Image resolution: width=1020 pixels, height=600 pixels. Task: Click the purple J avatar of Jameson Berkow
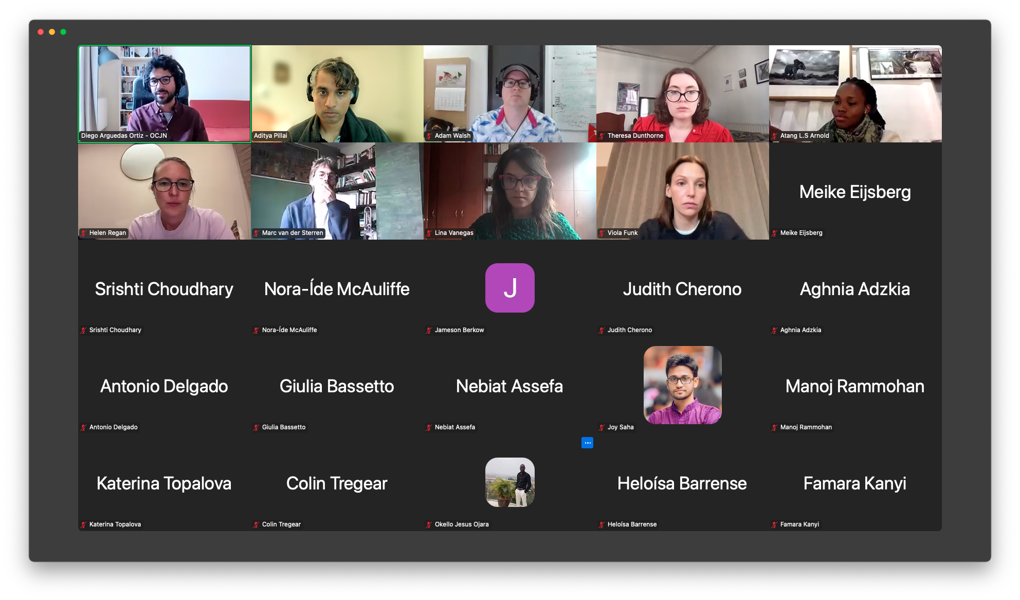click(510, 288)
